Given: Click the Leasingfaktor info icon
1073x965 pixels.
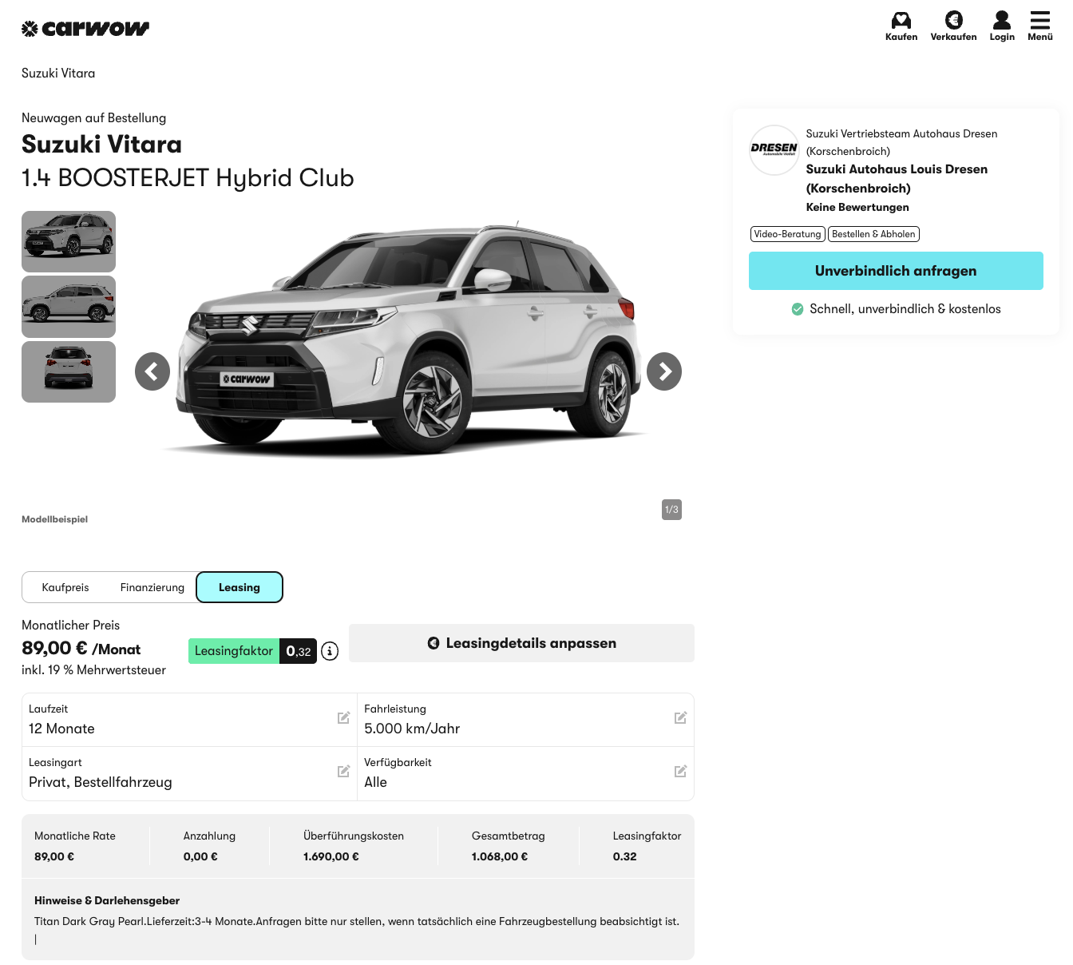Looking at the screenshot, I should point(330,651).
